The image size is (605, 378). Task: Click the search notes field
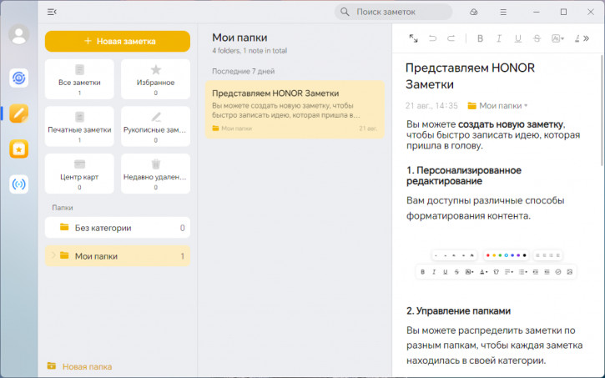click(x=393, y=12)
